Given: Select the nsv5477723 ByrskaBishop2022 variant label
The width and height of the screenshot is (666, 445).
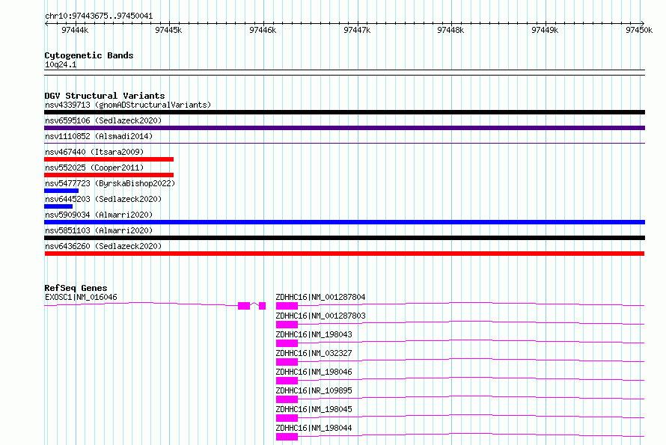Looking at the screenshot, I should 110,183.
